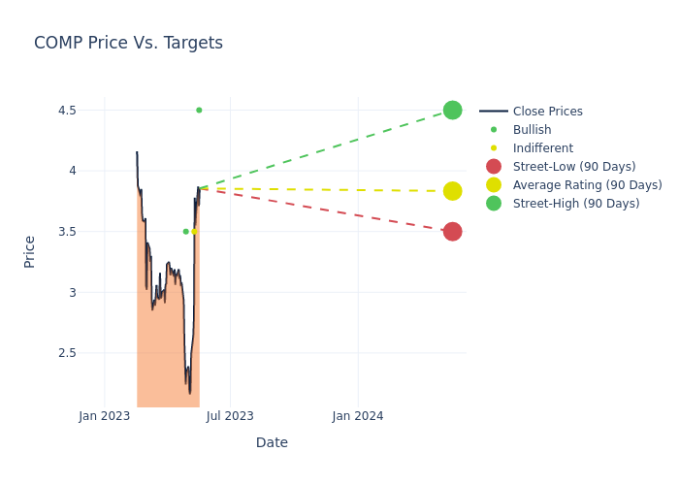679x485 pixels.
Task: Click the green Street-High circle icon in legend
Action: tap(494, 204)
